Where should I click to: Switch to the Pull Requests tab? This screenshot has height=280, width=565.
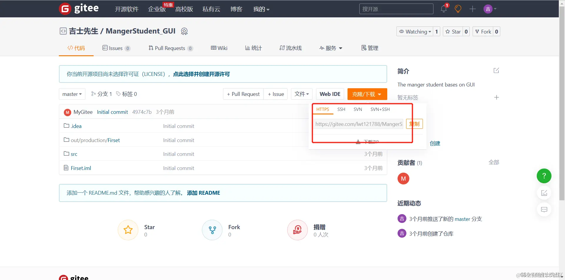(x=171, y=48)
